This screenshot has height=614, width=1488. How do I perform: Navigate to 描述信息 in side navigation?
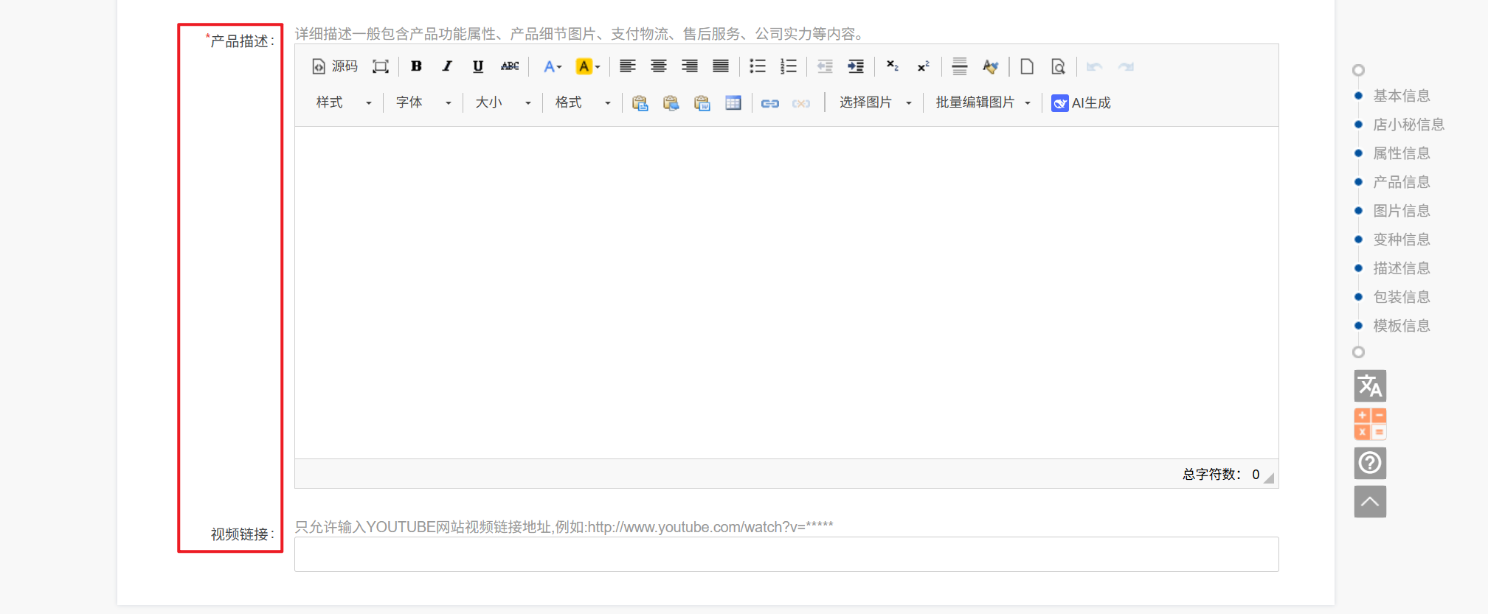point(1401,268)
